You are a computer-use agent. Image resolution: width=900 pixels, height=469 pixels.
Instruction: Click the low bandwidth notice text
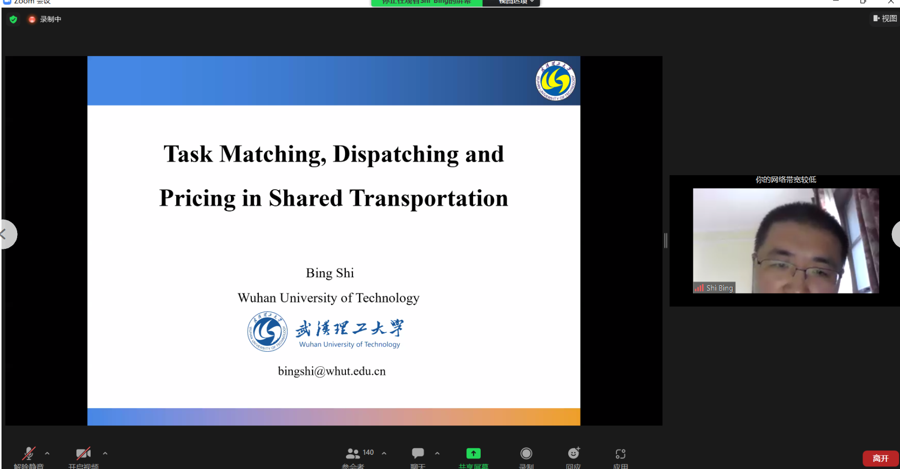pyautogui.click(x=786, y=180)
